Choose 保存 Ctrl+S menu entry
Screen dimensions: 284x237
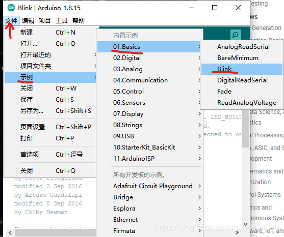(50, 100)
